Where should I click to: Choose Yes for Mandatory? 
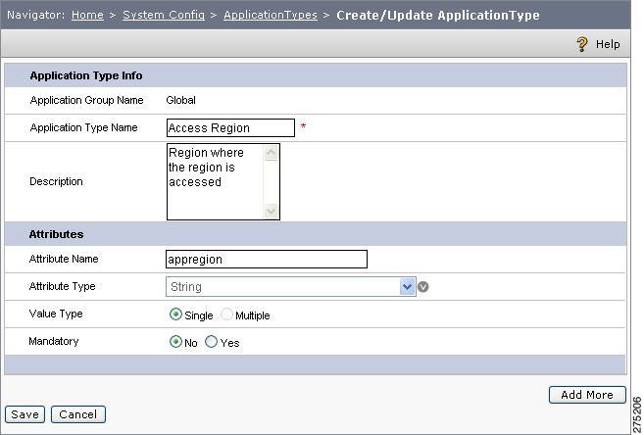(211, 341)
